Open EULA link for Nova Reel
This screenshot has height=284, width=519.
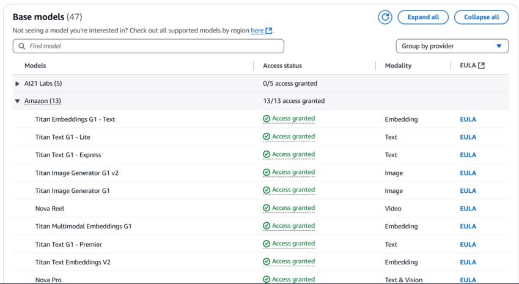(x=468, y=209)
